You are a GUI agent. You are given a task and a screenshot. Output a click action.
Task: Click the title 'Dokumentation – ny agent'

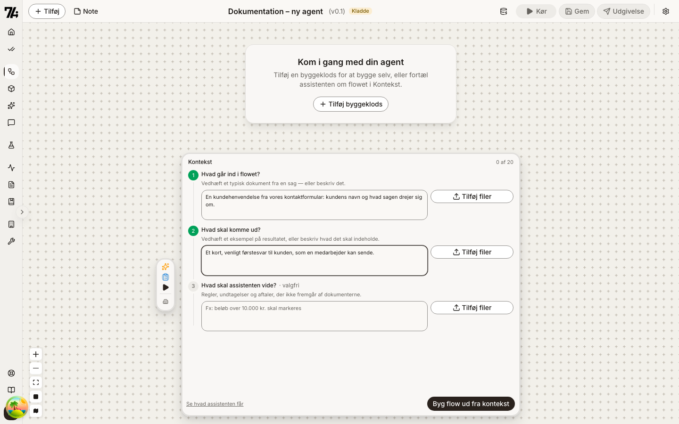(275, 11)
